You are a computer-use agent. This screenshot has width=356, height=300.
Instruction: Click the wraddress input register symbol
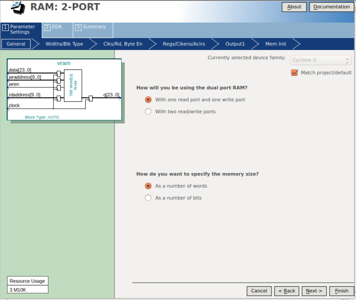click(59, 81)
